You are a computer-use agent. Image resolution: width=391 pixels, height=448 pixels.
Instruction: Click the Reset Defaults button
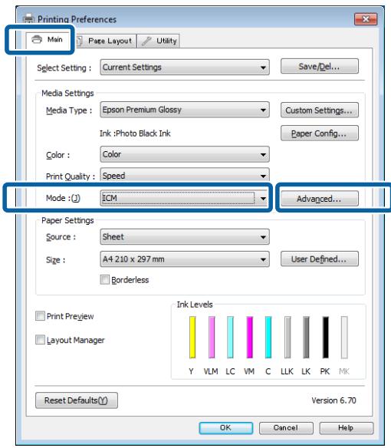[76, 400]
